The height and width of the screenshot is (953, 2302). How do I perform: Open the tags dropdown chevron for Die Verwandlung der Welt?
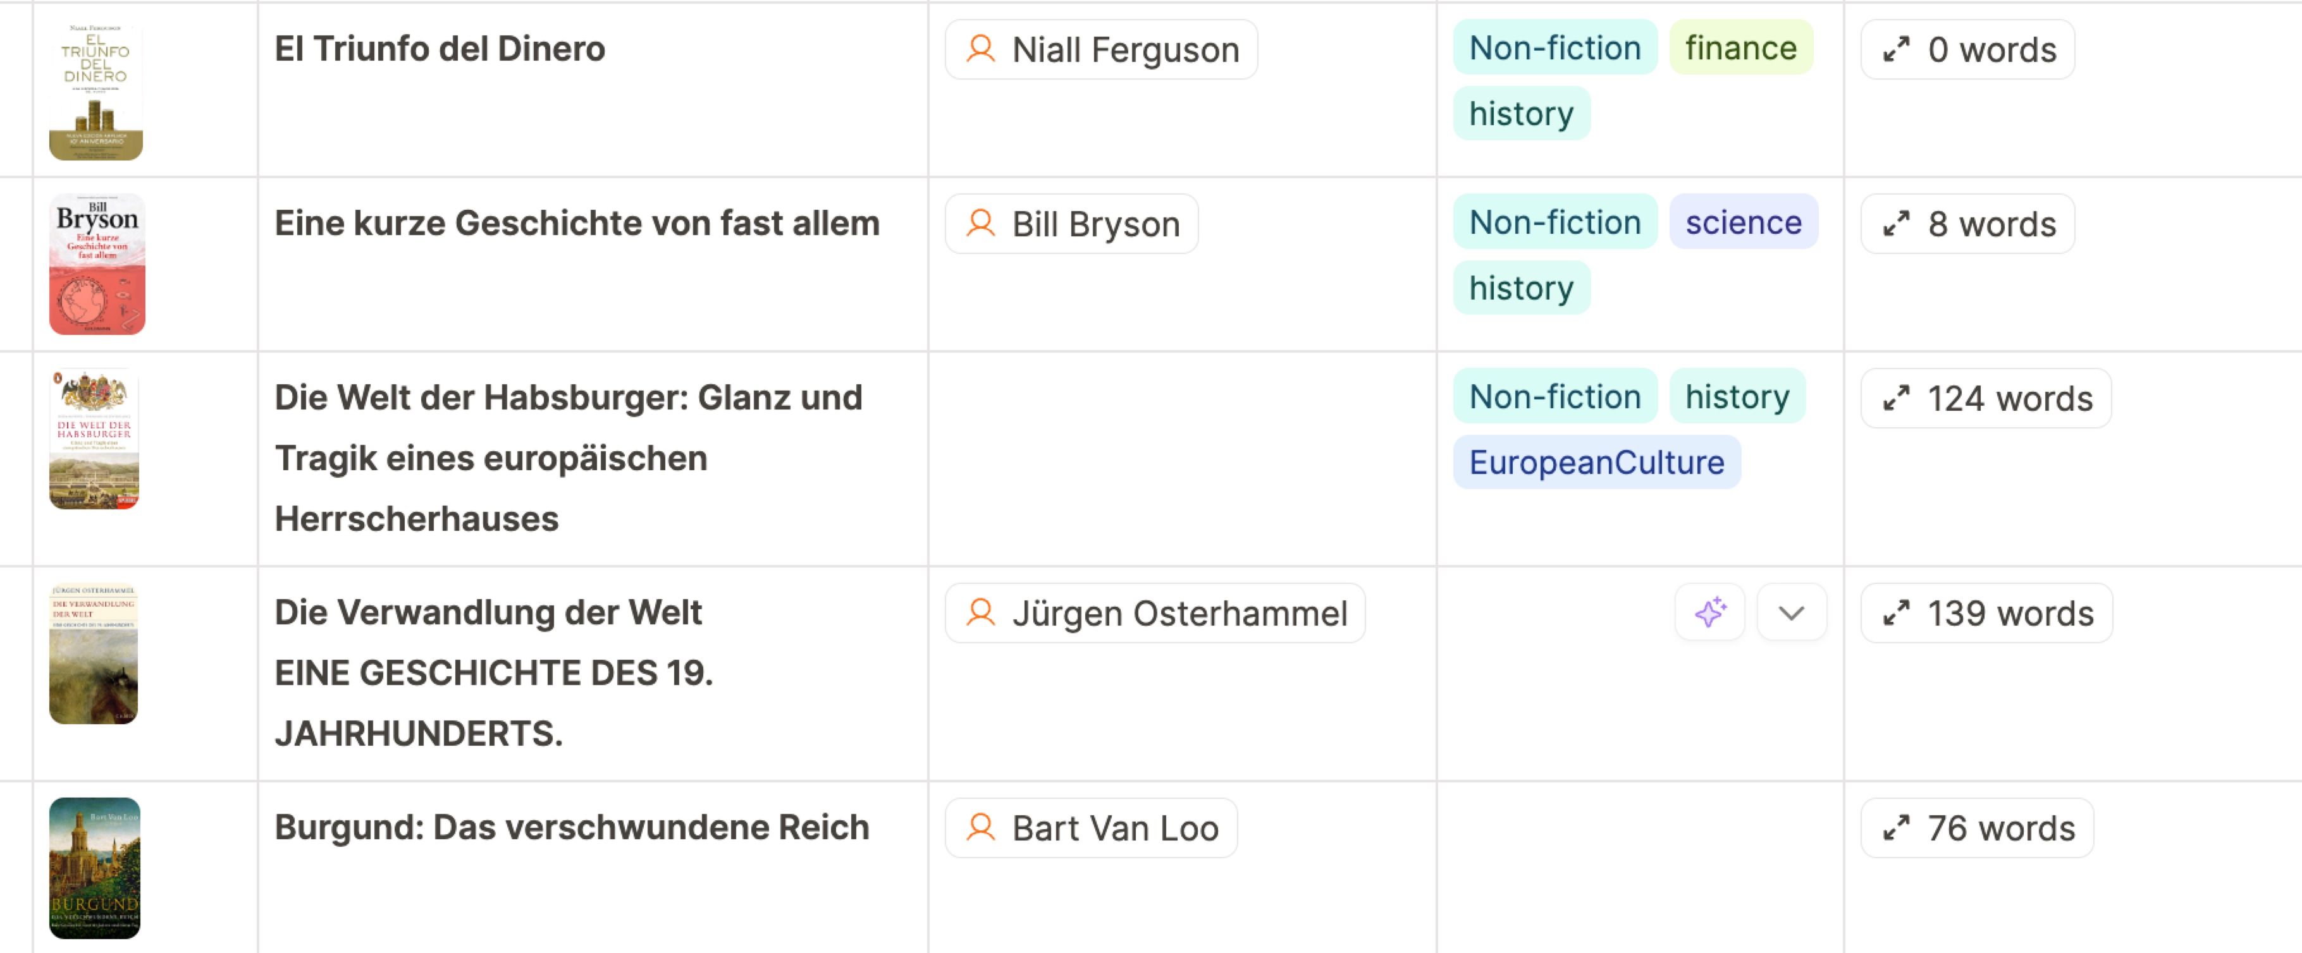1791,613
